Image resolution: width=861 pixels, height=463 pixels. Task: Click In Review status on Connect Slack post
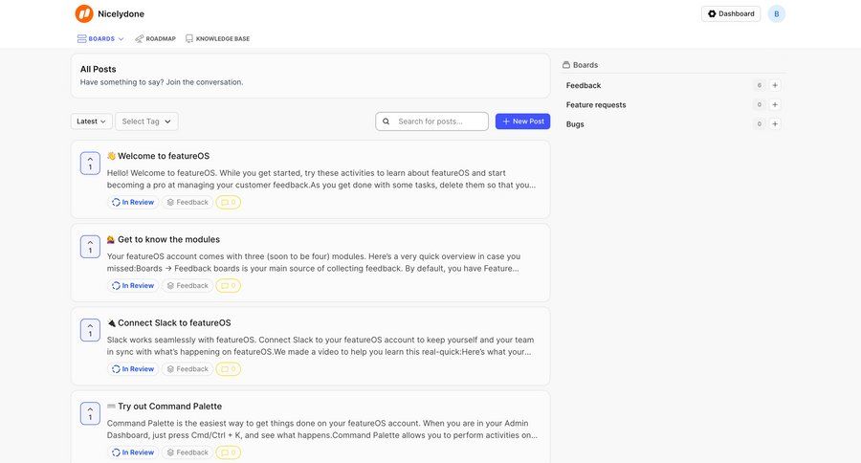(x=133, y=369)
